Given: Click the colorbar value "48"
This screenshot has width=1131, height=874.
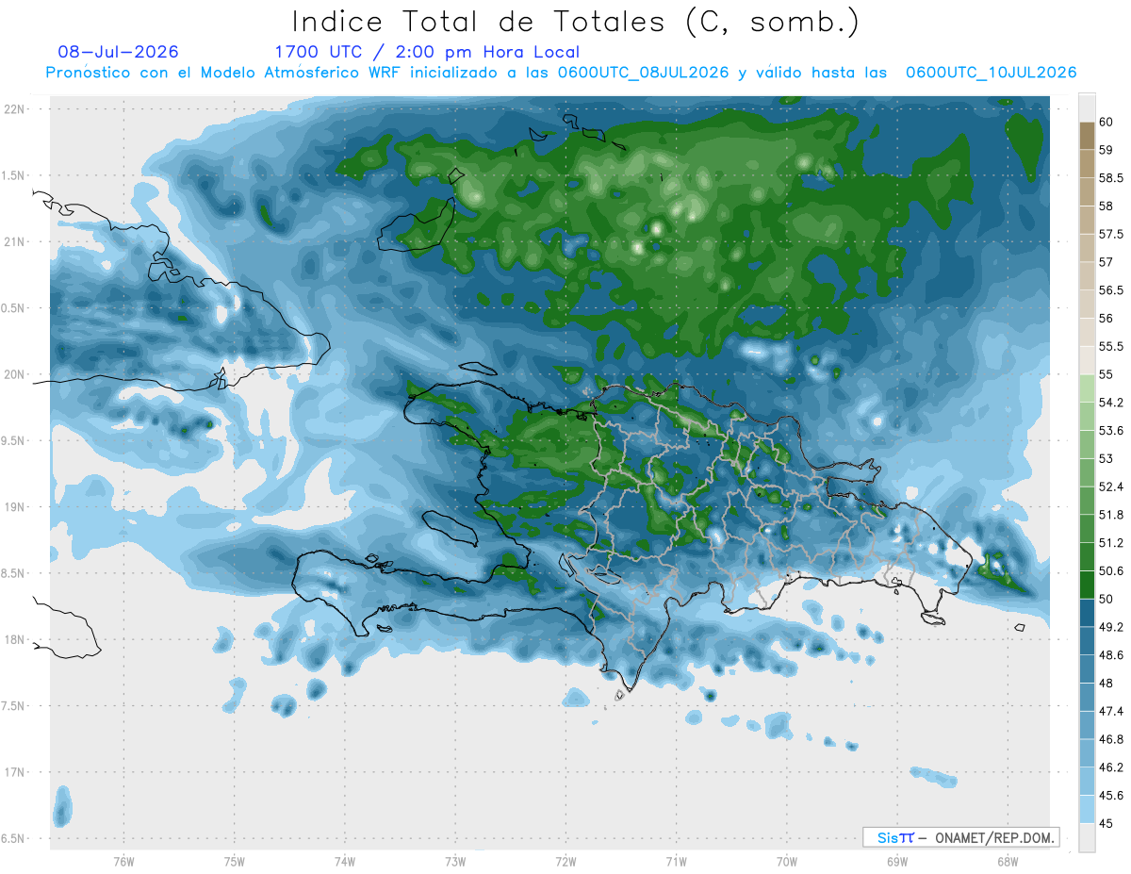Looking at the screenshot, I should 1106,684.
